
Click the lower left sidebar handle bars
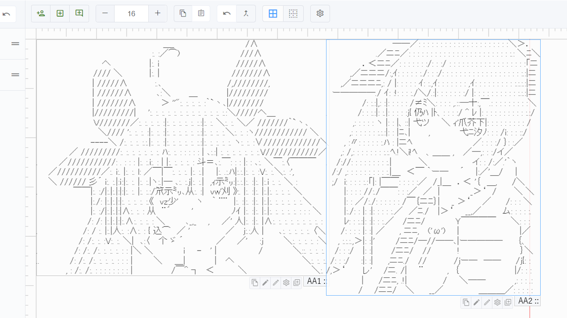pos(15,74)
